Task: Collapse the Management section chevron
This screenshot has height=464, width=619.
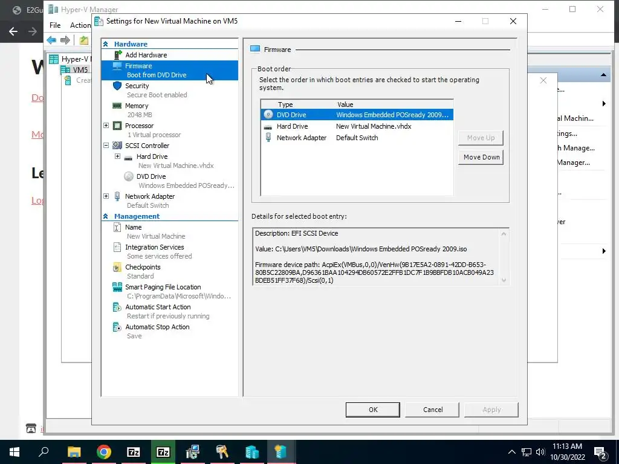Action: (106, 216)
